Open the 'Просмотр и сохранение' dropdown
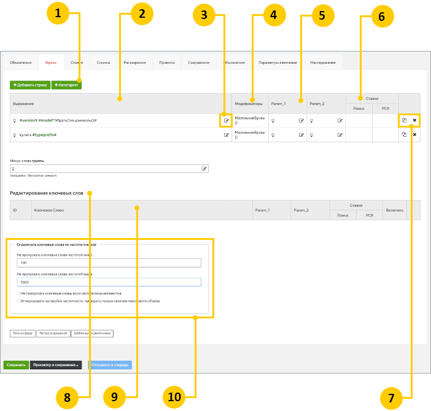The image size is (431, 411). (x=56, y=365)
